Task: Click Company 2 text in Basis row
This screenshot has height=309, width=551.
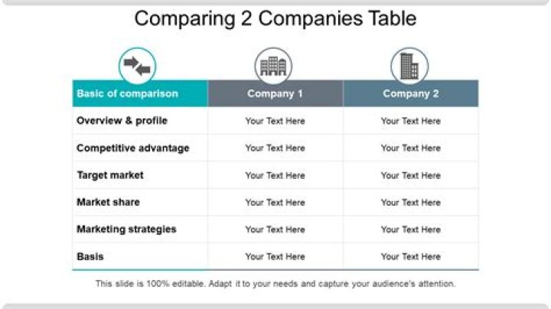Action: [411, 257]
